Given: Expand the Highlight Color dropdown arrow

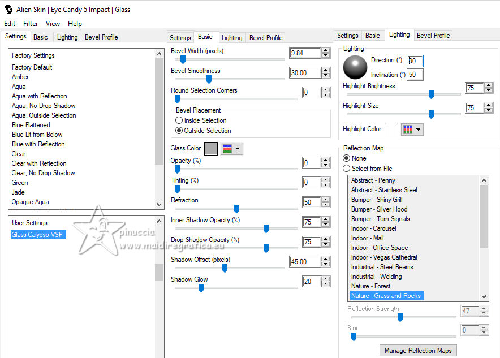Looking at the screenshot, I should [x=418, y=130].
